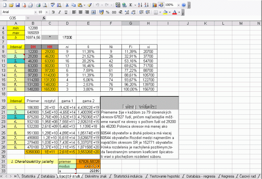262x179 pixels.
Task: Open the zoom 100% dropdown
Action: pyautogui.click(x=179, y=5)
